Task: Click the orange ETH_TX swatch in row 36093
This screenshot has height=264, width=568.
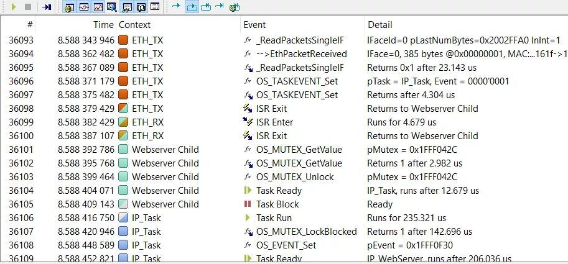Action: click(124, 40)
